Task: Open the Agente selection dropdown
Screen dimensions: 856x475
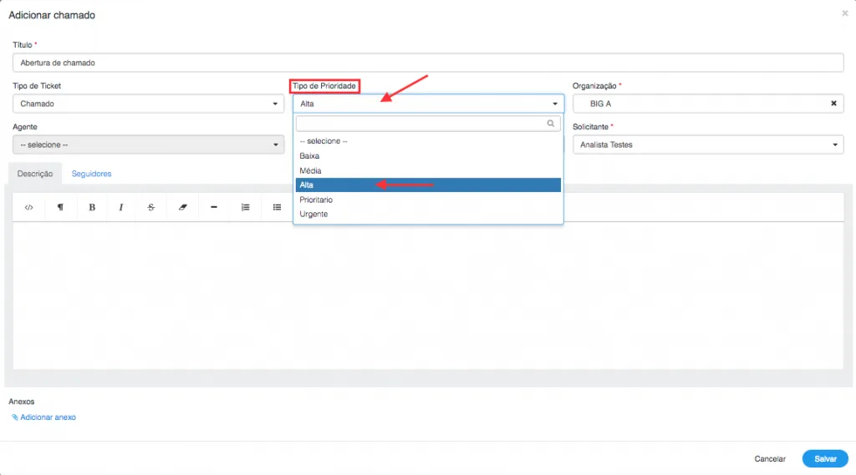Action: [x=148, y=144]
